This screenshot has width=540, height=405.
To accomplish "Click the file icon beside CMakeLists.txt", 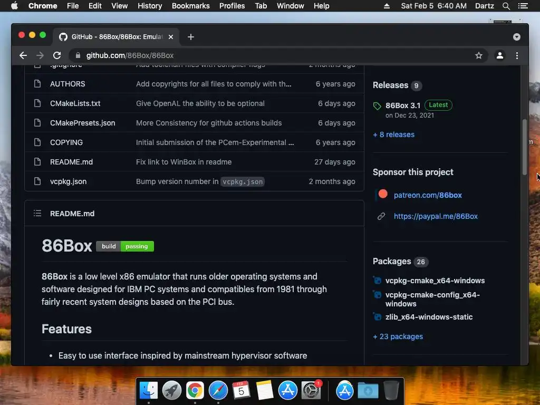I will 37,103.
